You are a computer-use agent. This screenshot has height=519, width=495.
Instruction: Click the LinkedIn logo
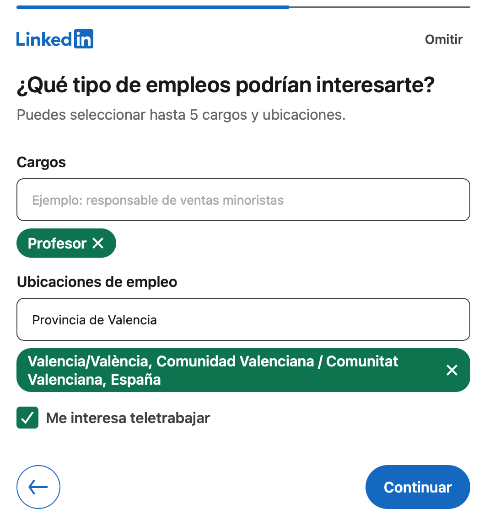(54, 39)
